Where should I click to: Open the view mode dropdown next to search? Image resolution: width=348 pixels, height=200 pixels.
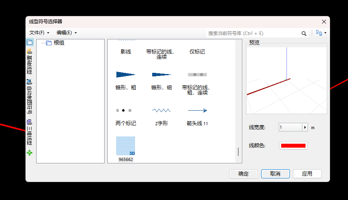[x=321, y=33]
